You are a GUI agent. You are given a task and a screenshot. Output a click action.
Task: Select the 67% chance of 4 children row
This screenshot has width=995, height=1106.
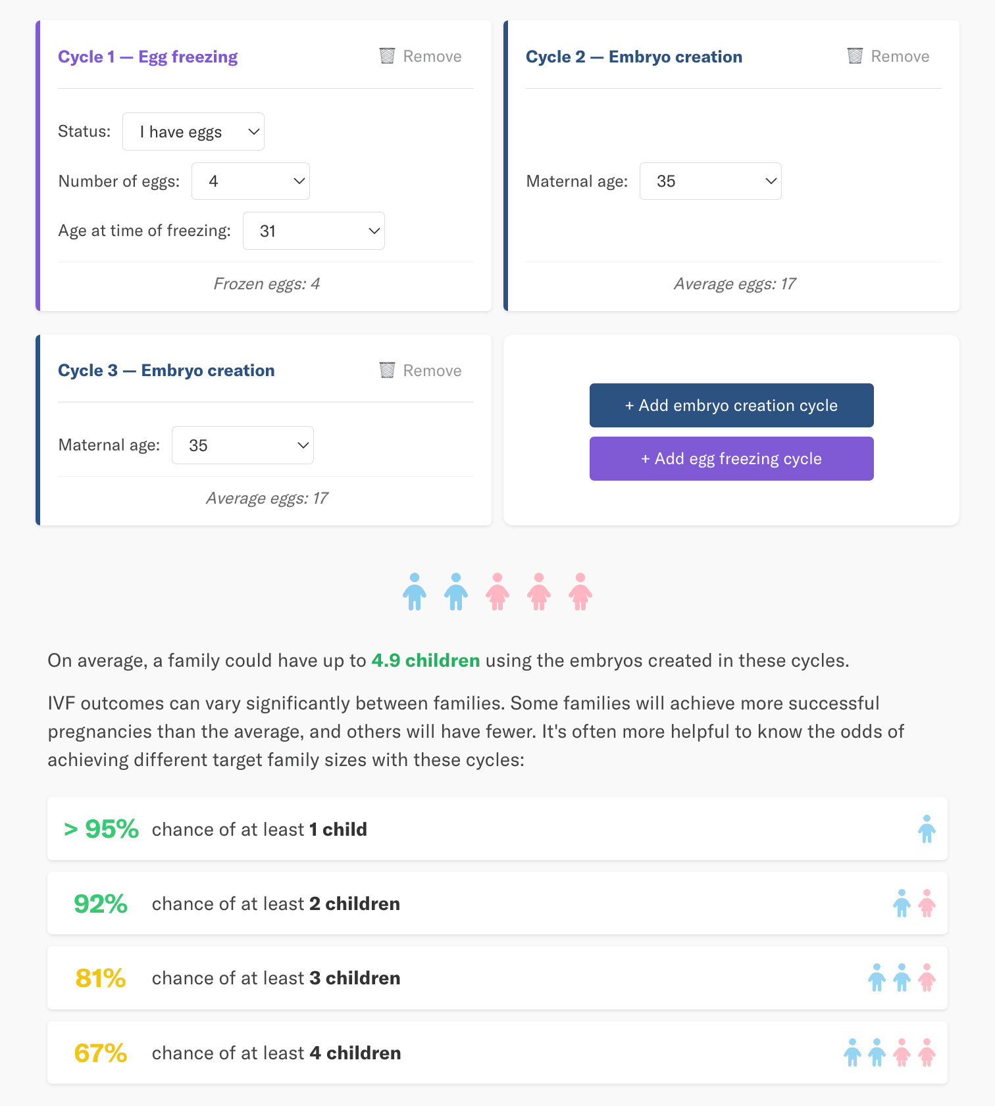(x=497, y=1053)
